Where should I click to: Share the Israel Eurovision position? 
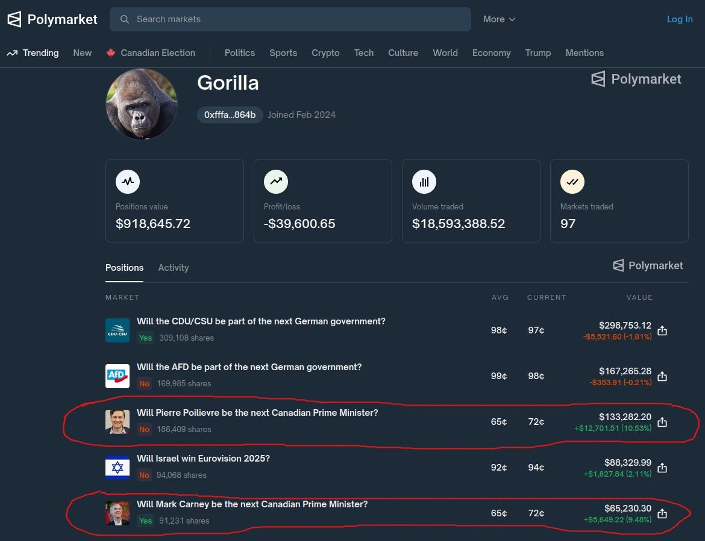tap(662, 468)
